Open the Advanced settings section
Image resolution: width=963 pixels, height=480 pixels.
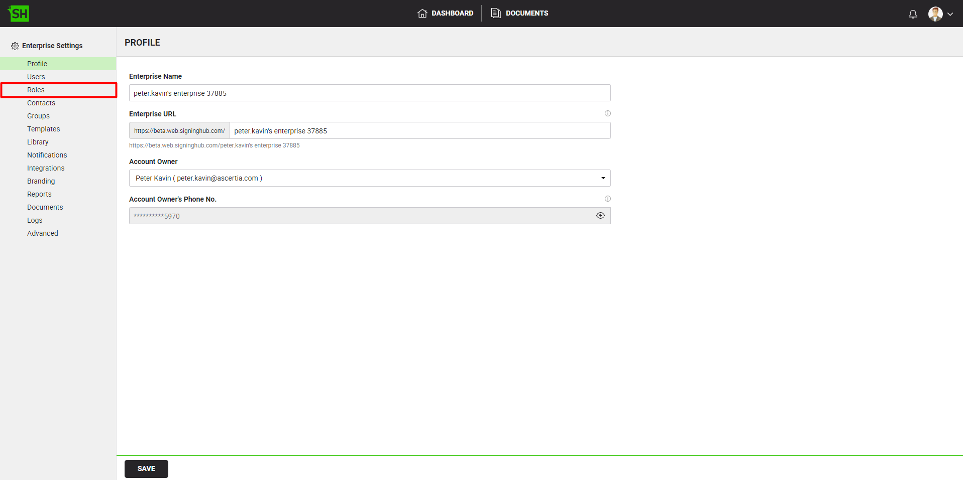click(42, 233)
